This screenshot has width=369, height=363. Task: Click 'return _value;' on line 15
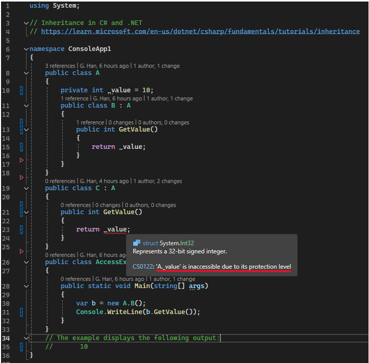coord(118,147)
